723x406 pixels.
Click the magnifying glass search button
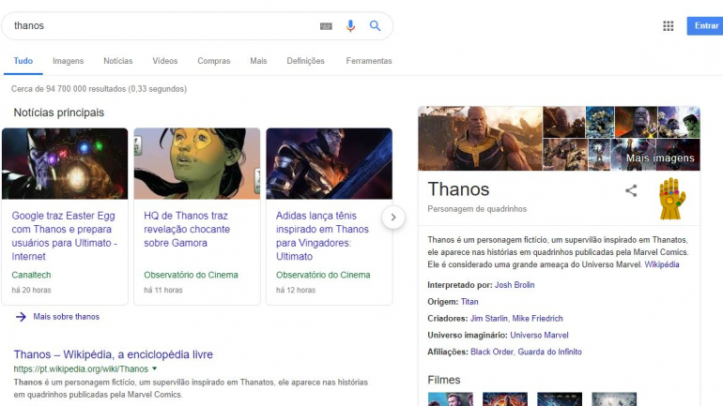pos(375,25)
